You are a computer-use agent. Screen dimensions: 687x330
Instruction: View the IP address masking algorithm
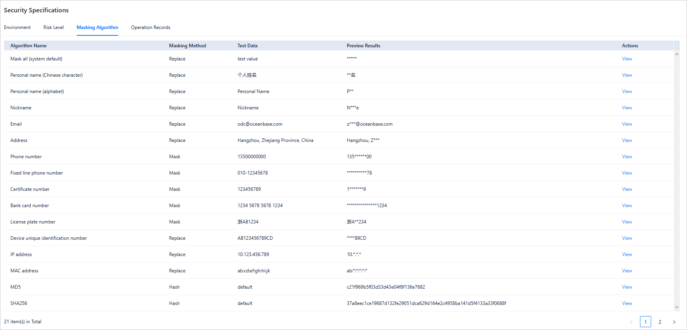[627, 254]
